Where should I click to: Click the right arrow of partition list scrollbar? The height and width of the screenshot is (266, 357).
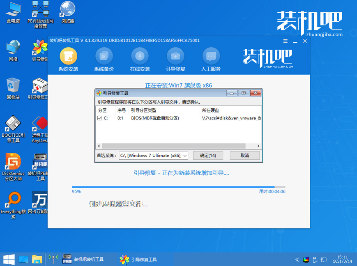pyautogui.click(x=258, y=145)
